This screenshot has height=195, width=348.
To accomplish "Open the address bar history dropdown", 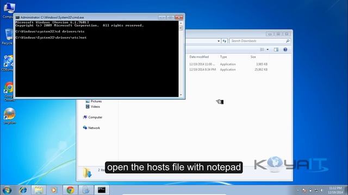I will point(219,41).
